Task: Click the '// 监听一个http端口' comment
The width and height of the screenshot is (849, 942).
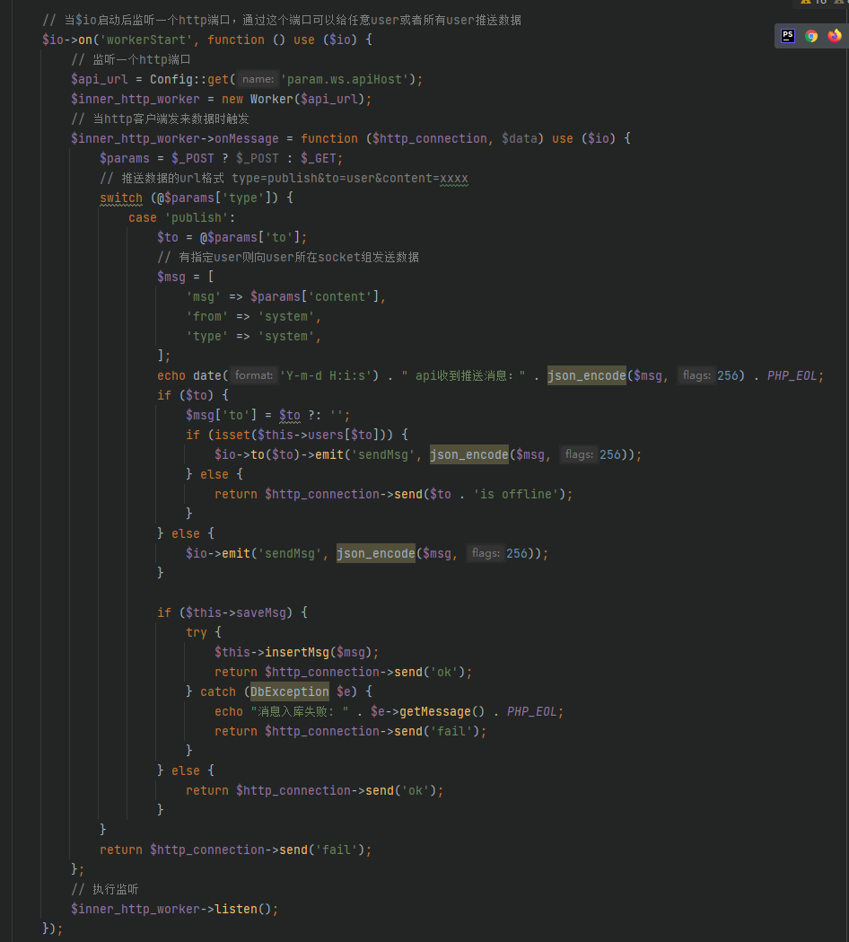Action: (131, 59)
